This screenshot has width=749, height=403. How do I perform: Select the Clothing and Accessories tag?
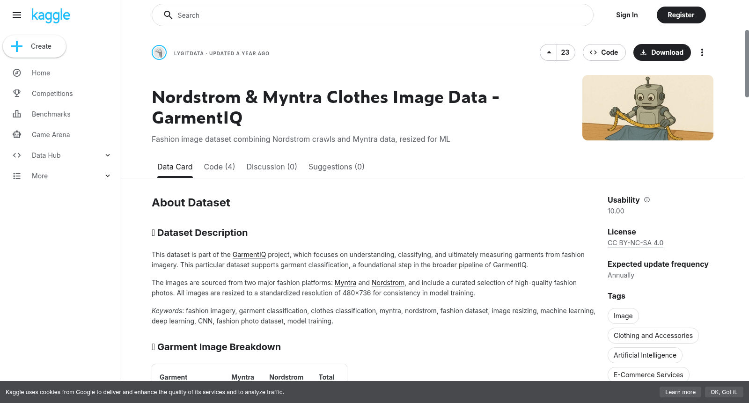(653, 336)
